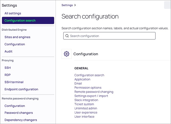
Task: Open Slack integration link
Action: [86, 100]
